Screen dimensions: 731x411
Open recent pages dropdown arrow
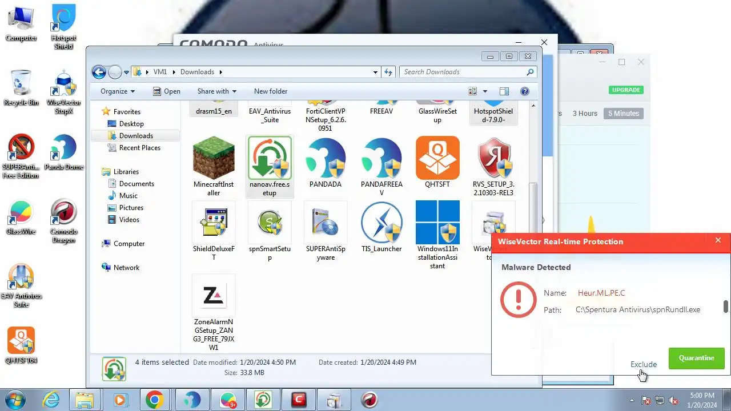126,72
